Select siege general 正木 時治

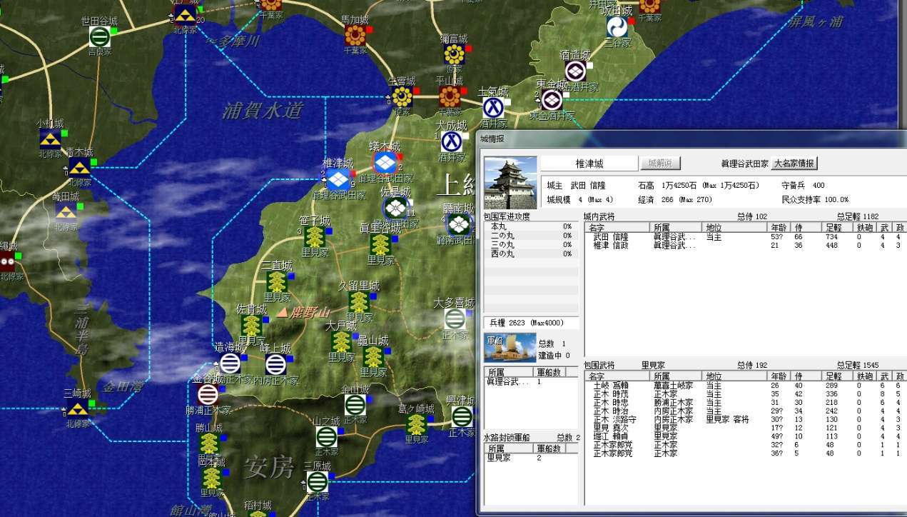(x=745, y=411)
